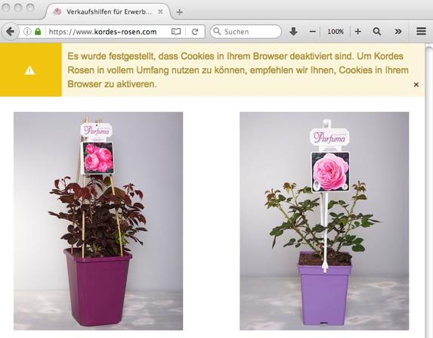
Task: Open the dark red potted rose image
Action: (98, 221)
